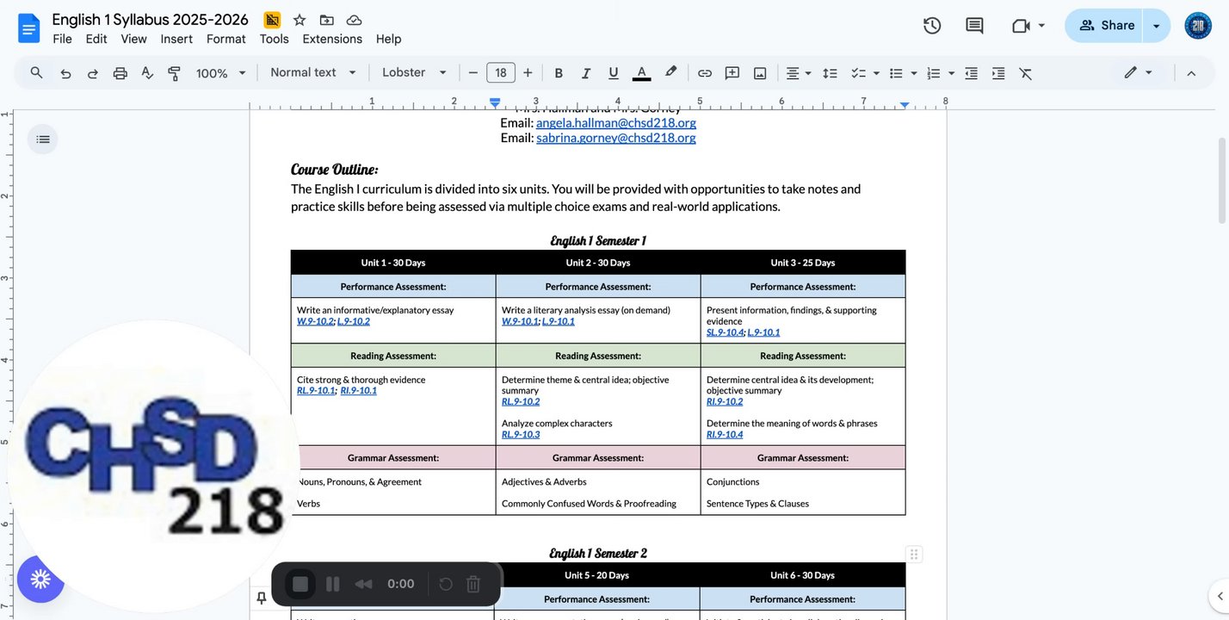Screen dimensions: 1229x620
Task: Click the pin icon beside the table
Action: click(262, 598)
